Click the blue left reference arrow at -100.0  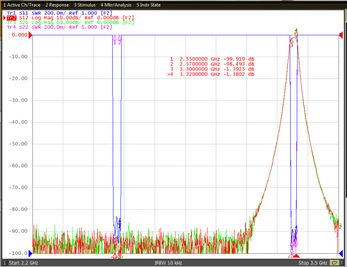(x=31, y=253)
